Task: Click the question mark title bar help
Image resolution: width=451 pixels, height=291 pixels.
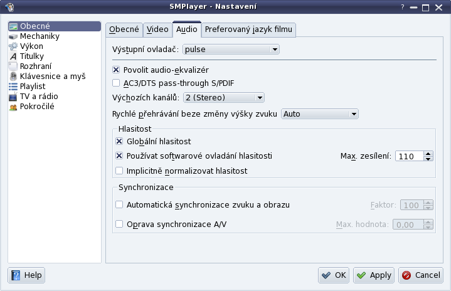Action: (403, 7)
